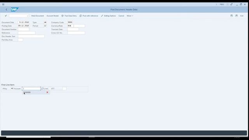Click the green checkmark Enter icon
The width and height of the screenshot is (249, 140).
point(6,16)
